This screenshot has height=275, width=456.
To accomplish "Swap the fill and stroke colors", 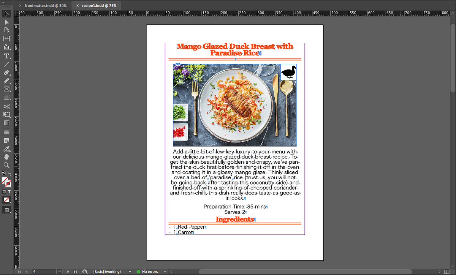I will pos(10,174).
